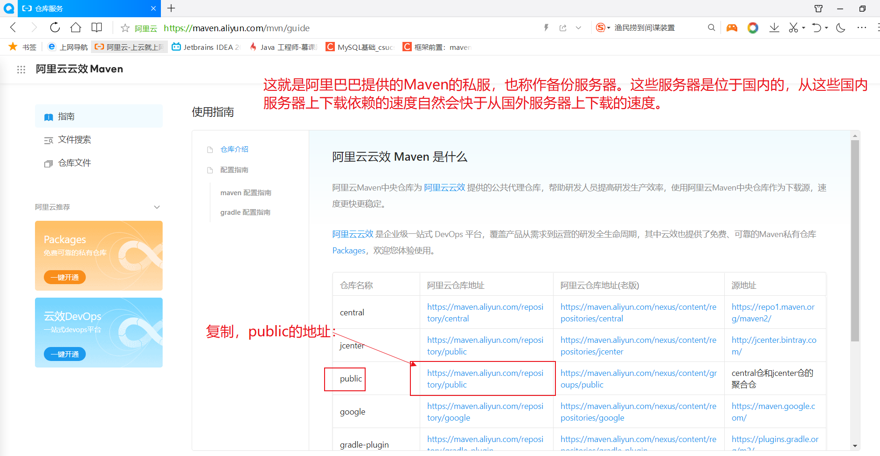Image resolution: width=880 pixels, height=456 pixels.
Task: Click 一键开通 on the 云效DevOps card
Action: [65, 354]
